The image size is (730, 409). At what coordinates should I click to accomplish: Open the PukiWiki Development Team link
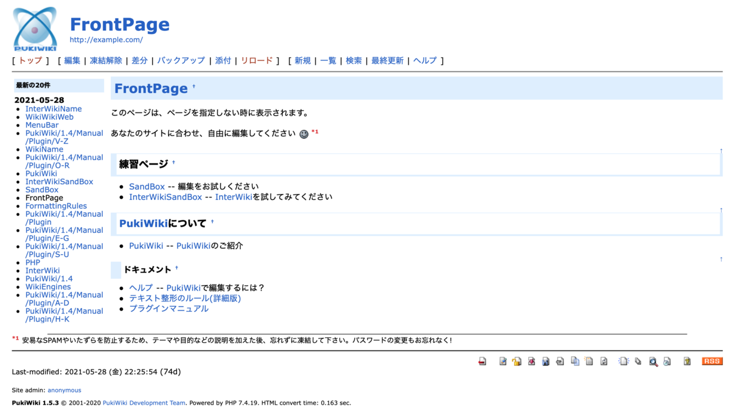144,402
